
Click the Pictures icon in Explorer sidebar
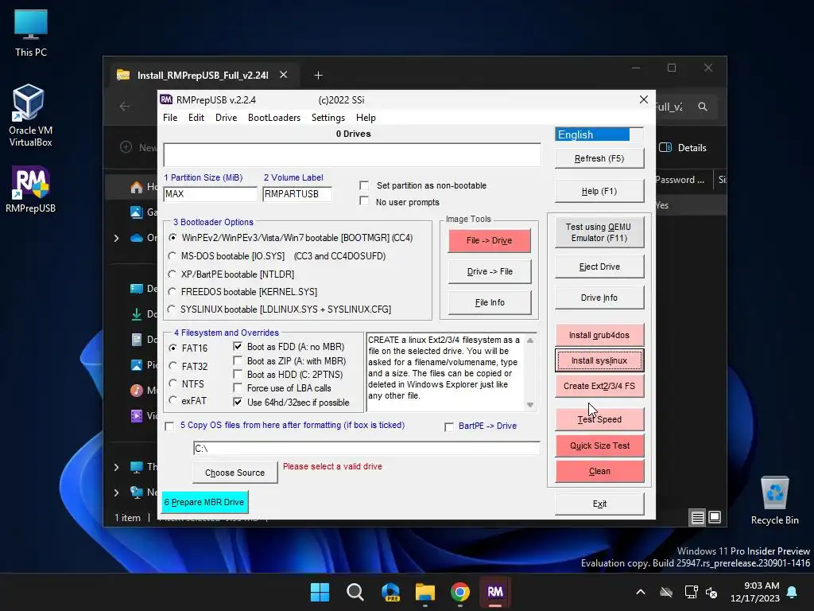pos(137,364)
